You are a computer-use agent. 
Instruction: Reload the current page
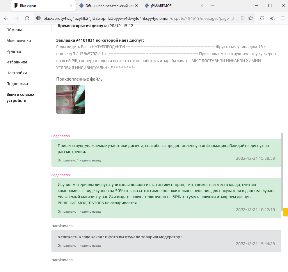(x=27, y=18)
